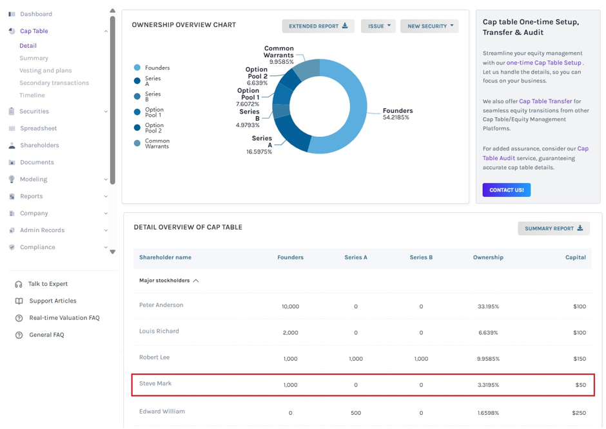
Task: Toggle the Founders legend entry
Action: [151, 68]
